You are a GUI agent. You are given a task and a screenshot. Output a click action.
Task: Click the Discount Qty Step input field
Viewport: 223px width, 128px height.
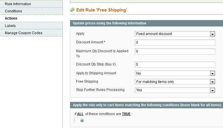click(175, 65)
